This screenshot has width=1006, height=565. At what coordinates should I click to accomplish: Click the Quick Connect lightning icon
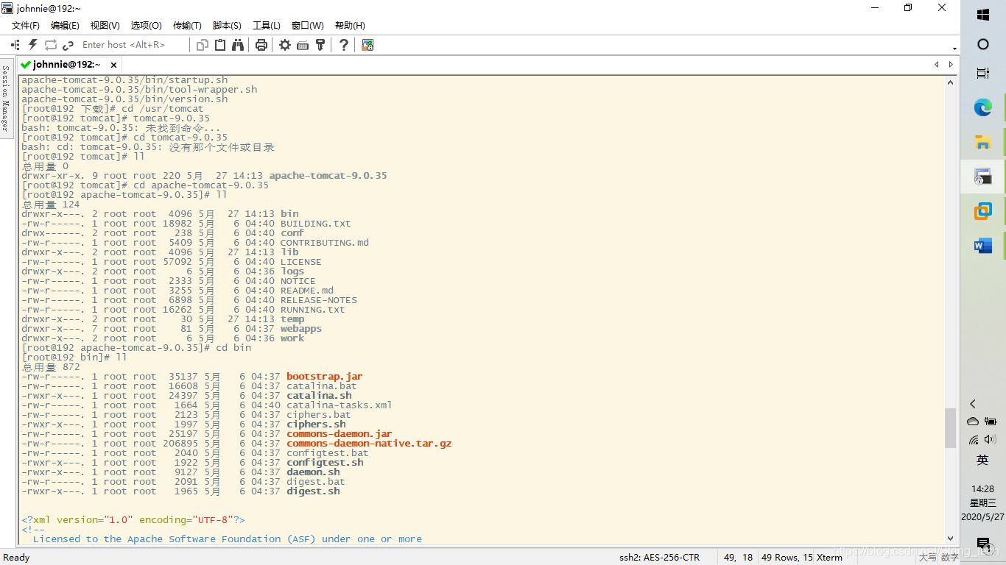tap(33, 45)
